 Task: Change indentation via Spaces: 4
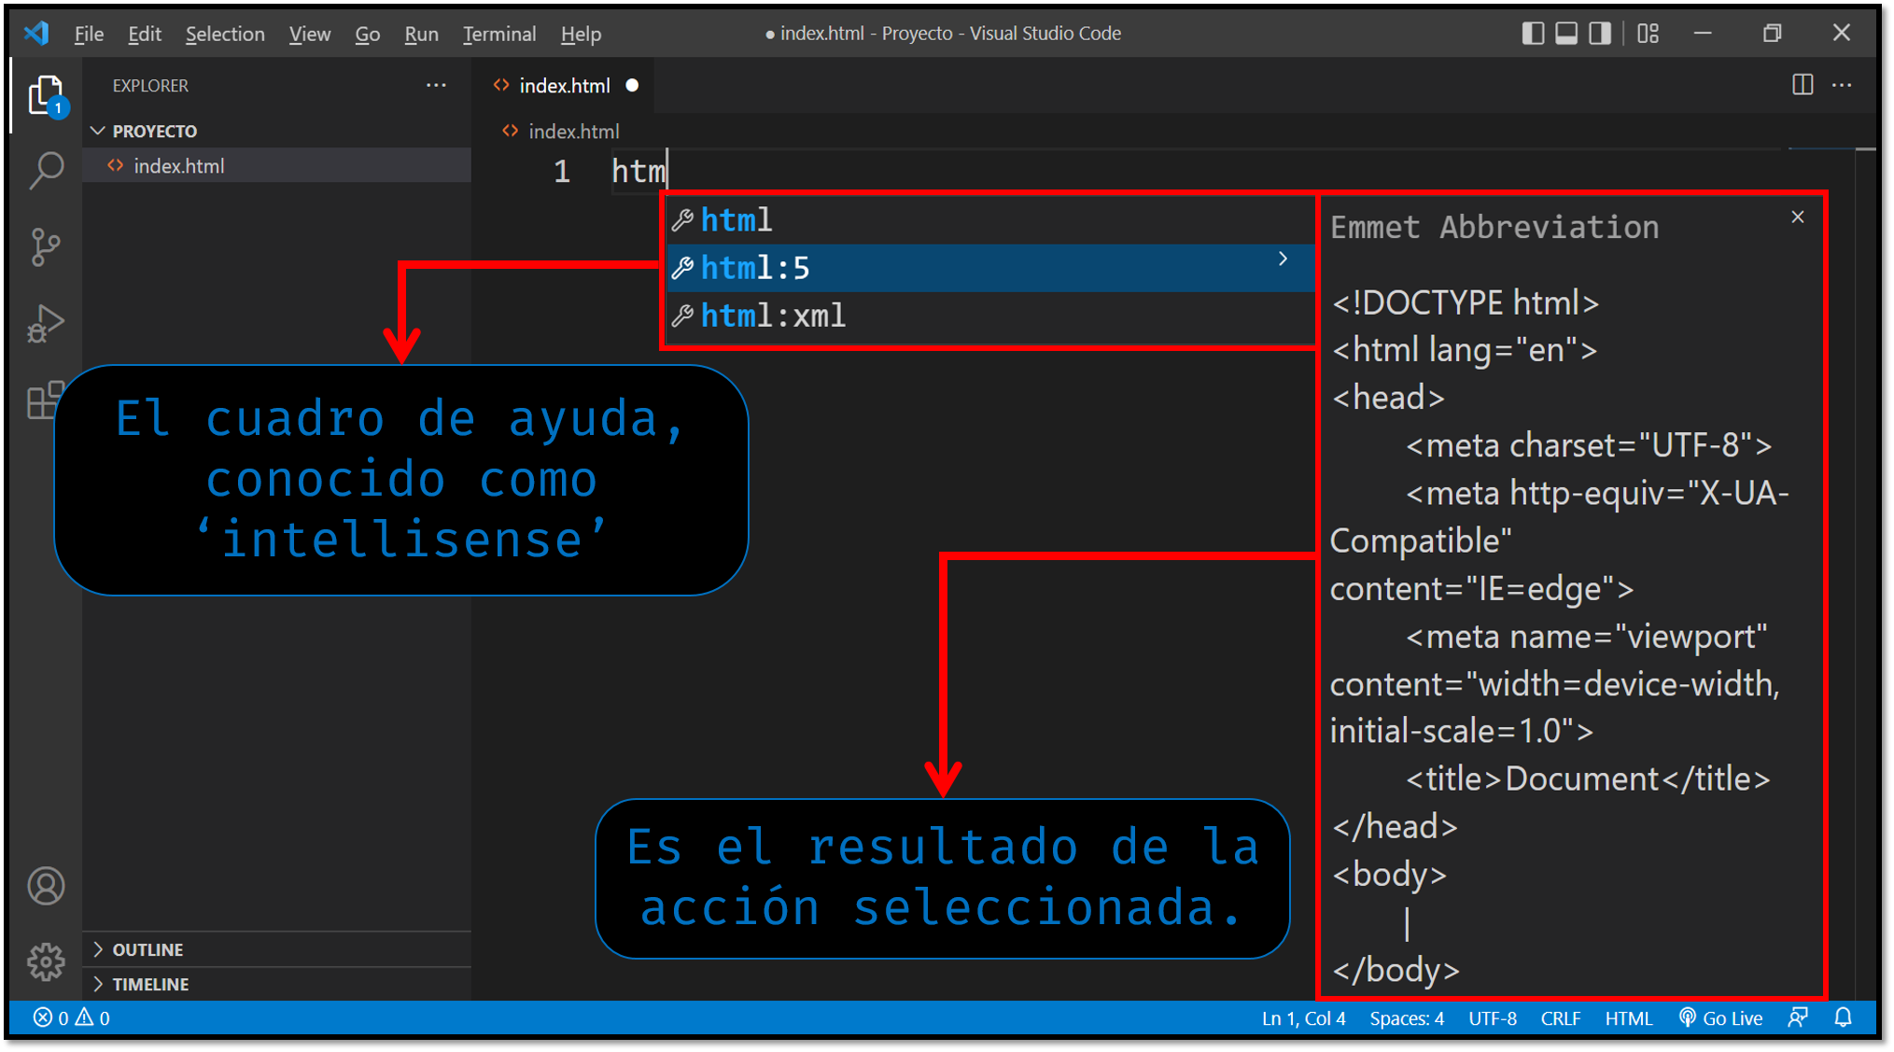pos(1407,1017)
